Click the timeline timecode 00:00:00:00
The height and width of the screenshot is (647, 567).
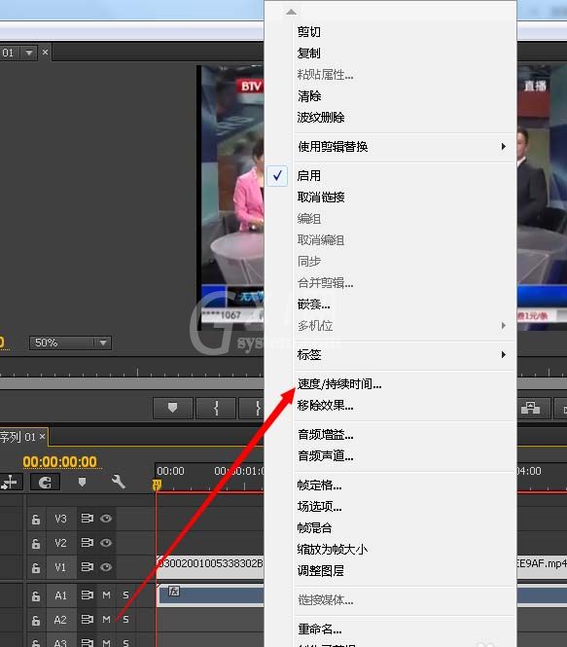(x=59, y=462)
